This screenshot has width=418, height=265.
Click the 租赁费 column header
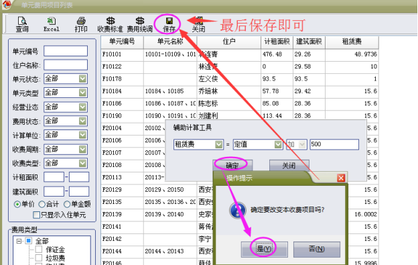coord(352,42)
